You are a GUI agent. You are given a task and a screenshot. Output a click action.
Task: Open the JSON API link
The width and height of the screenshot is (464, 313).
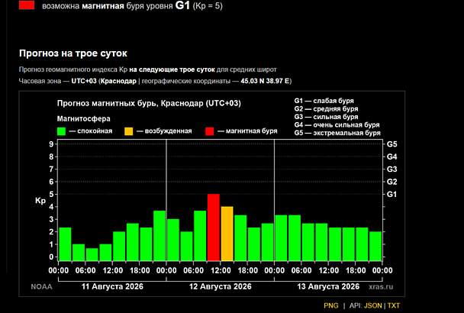[x=373, y=305]
